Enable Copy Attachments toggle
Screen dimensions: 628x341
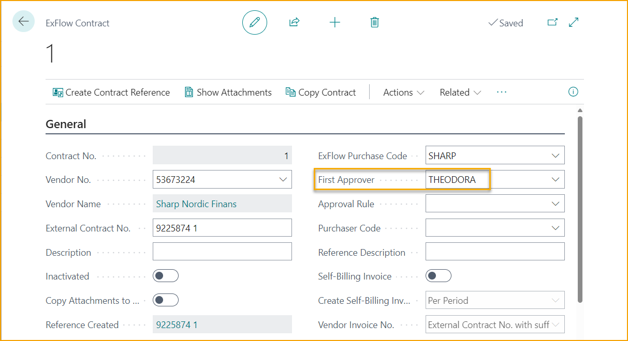(x=166, y=300)
